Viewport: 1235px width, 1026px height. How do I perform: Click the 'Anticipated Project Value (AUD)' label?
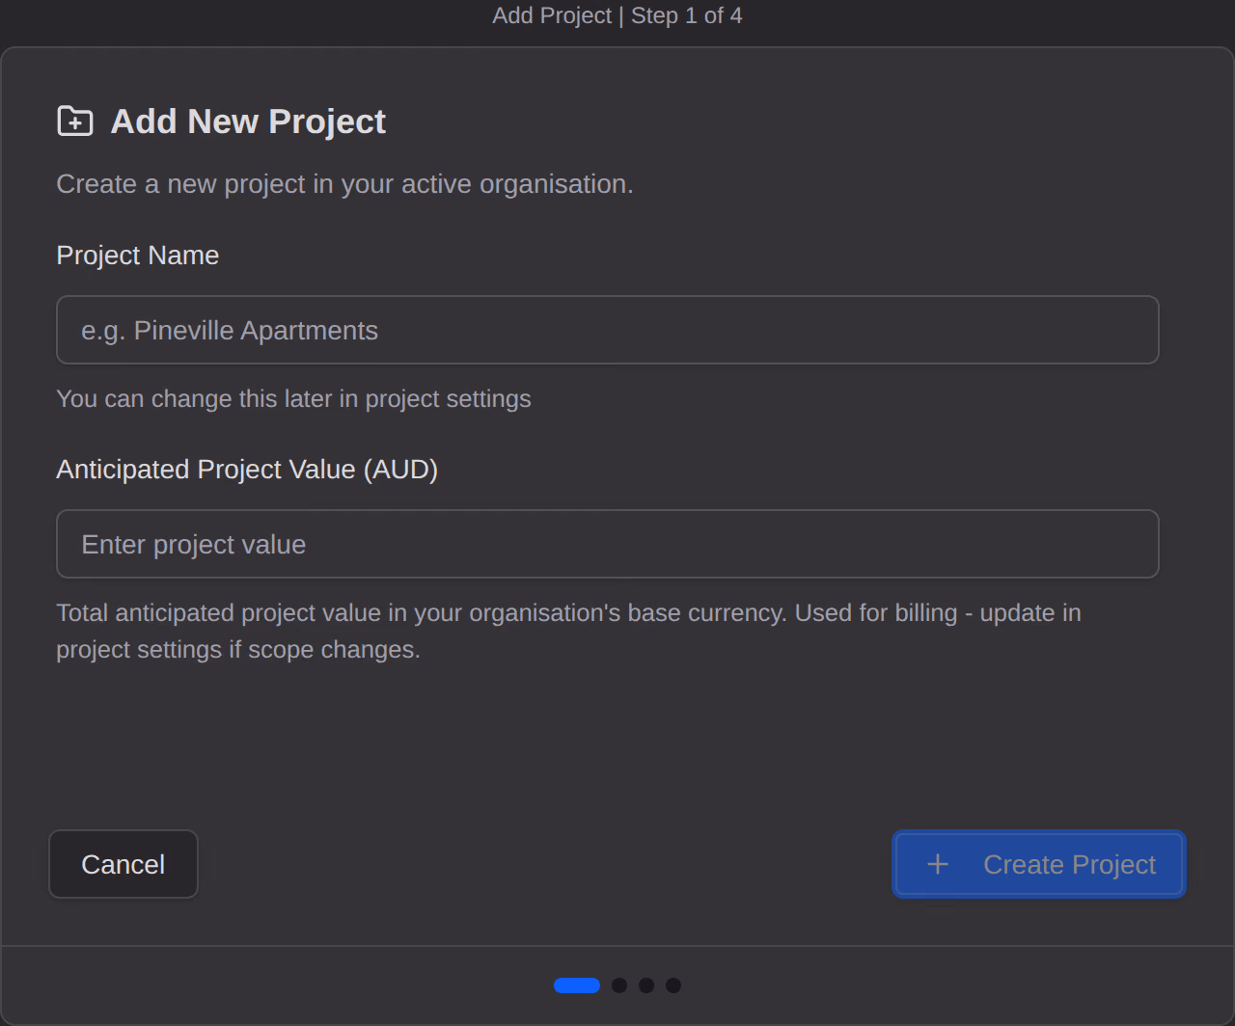[247, 470]
